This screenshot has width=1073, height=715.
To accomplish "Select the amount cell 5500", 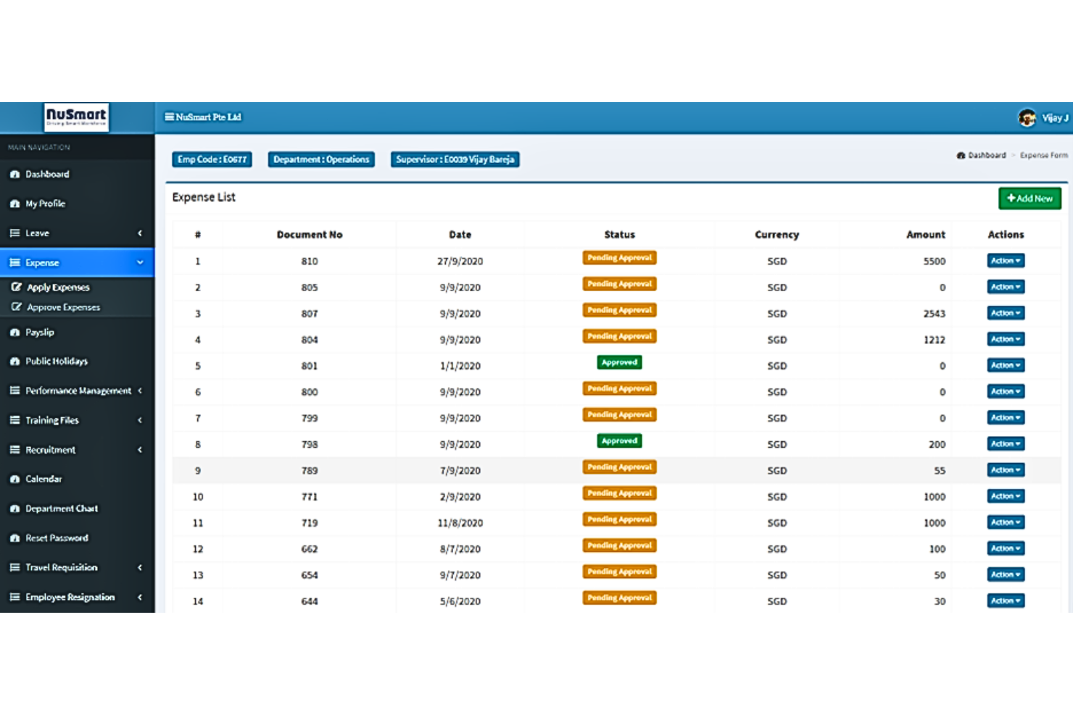I will coord(935,262).
